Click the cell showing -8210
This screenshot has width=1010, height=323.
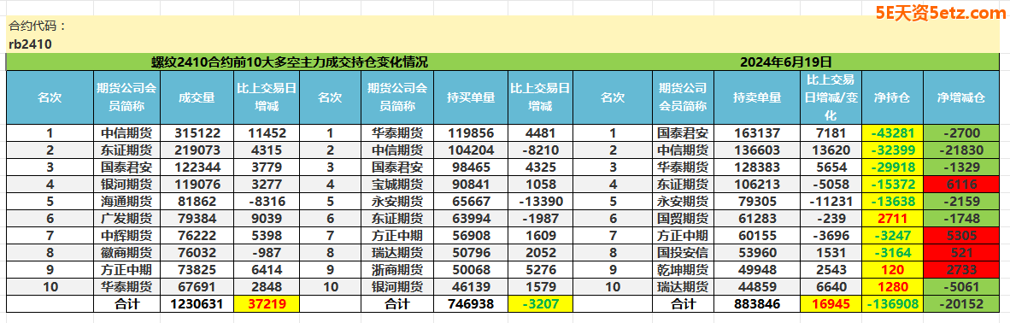(540, 150)
